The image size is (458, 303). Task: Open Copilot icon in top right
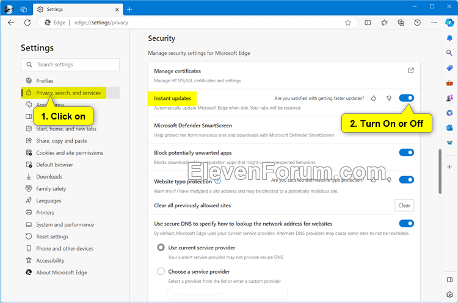click(449, 23)
